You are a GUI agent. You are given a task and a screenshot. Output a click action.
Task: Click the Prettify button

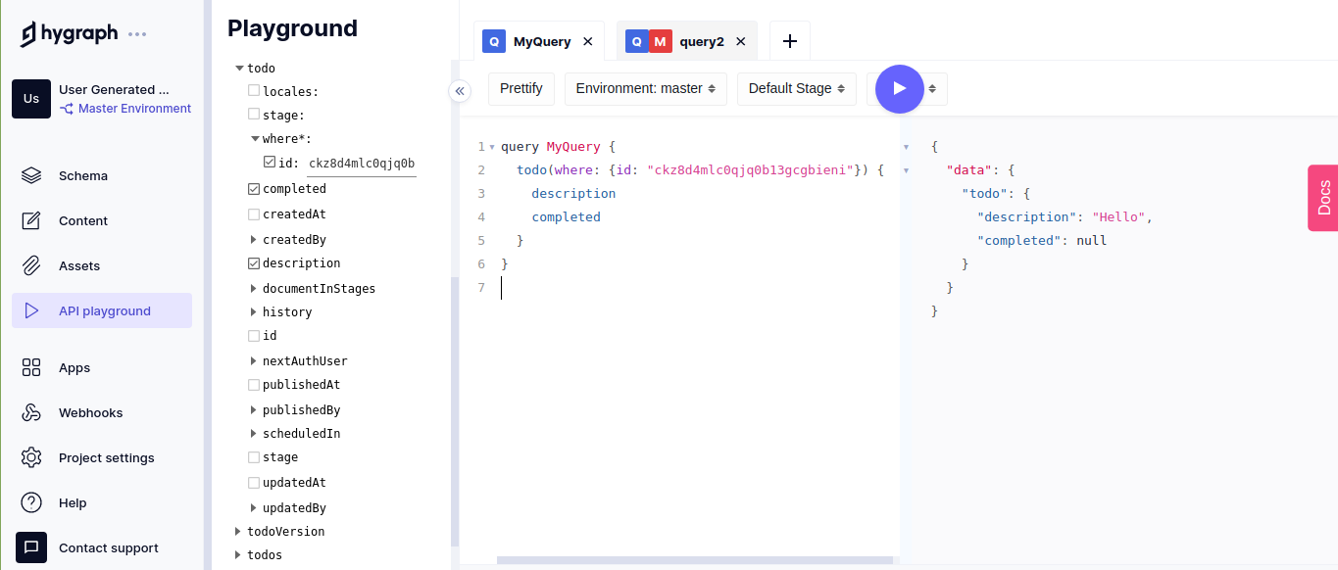pyautogui.click(x=520, y=89)
